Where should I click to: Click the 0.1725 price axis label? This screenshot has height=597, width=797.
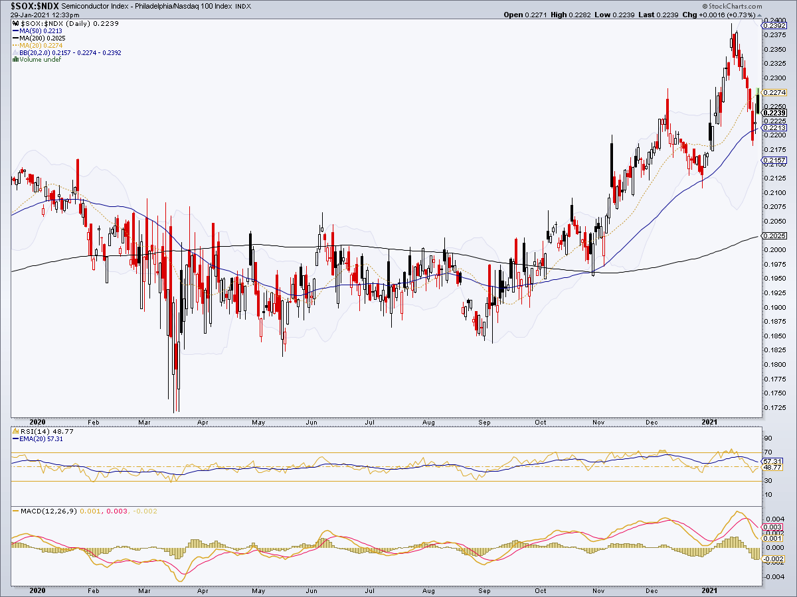point(775,408)
